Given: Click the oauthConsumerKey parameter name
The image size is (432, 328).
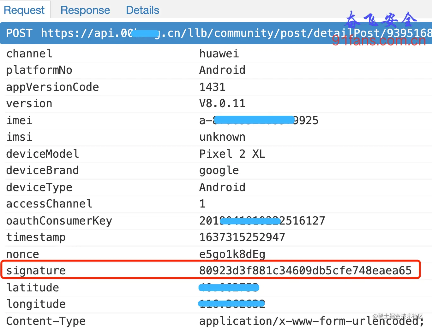Looking at the screenshot, I should [59, 221].
